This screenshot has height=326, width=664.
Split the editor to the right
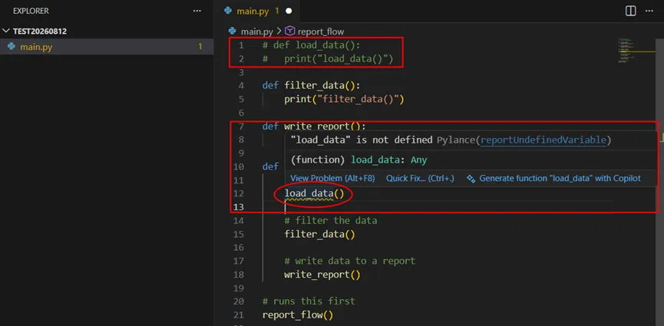pyautogui.click(x=630, y=11)
